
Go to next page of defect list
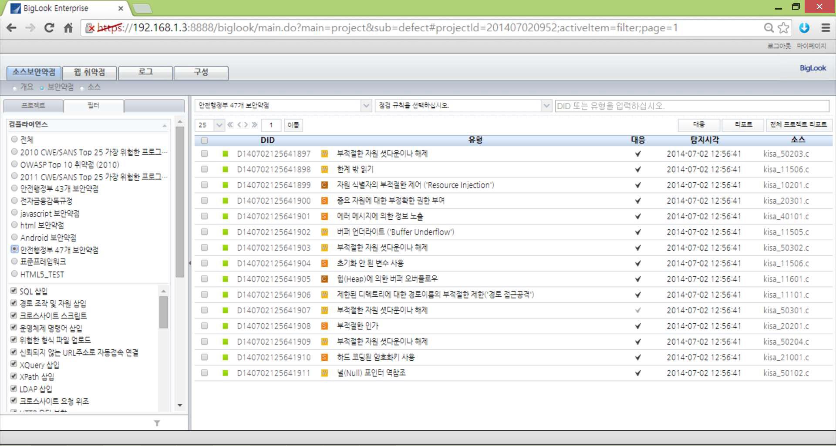point(246,125)
